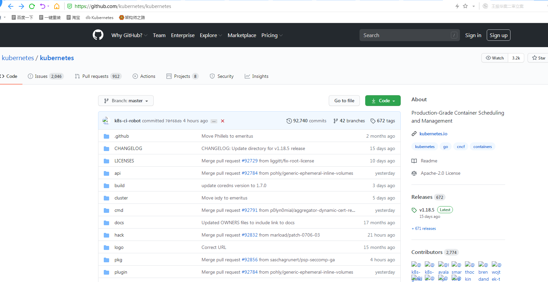The image size is (548, 282).
Task: Expand the Explore menu
Action: (x=211, y=35)
